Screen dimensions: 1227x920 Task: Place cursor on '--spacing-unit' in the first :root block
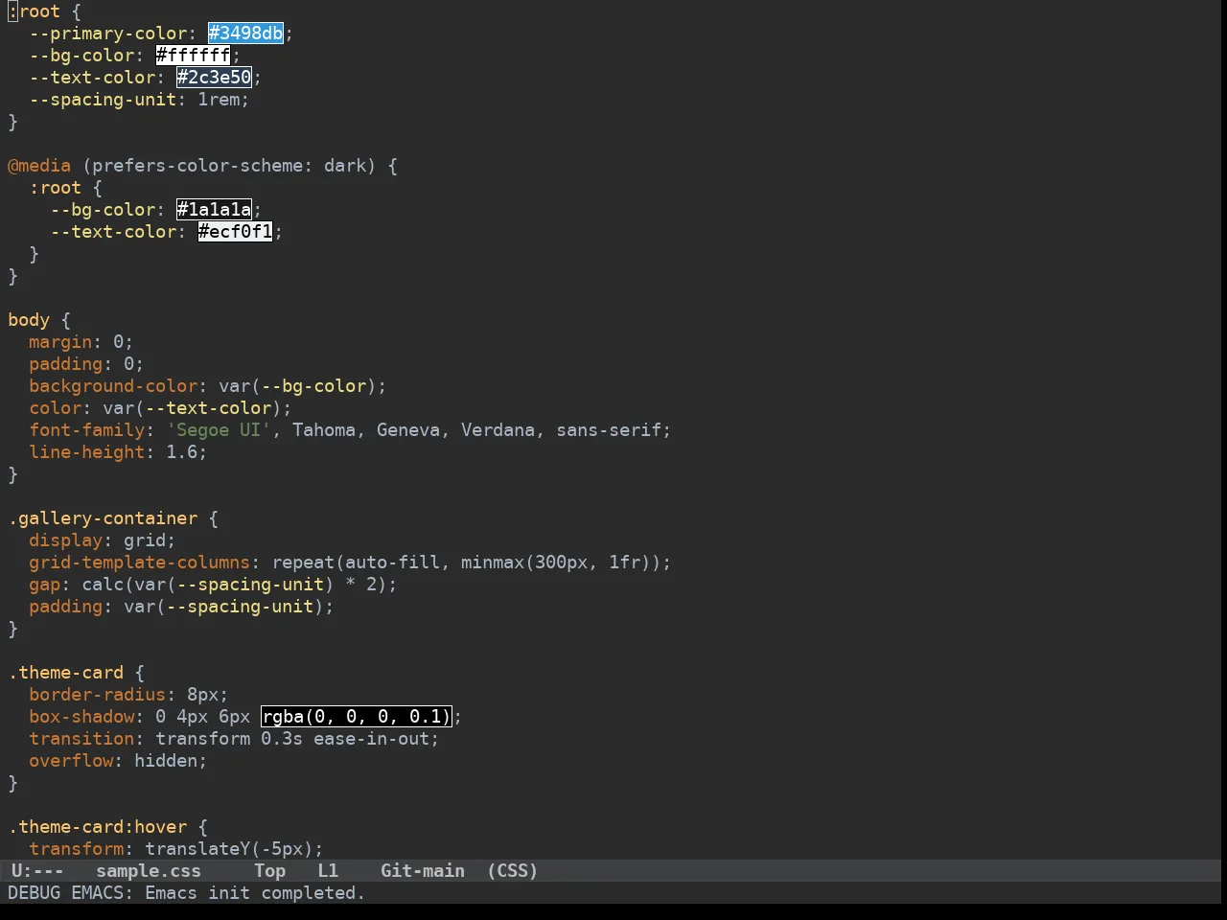coord(104,100)
